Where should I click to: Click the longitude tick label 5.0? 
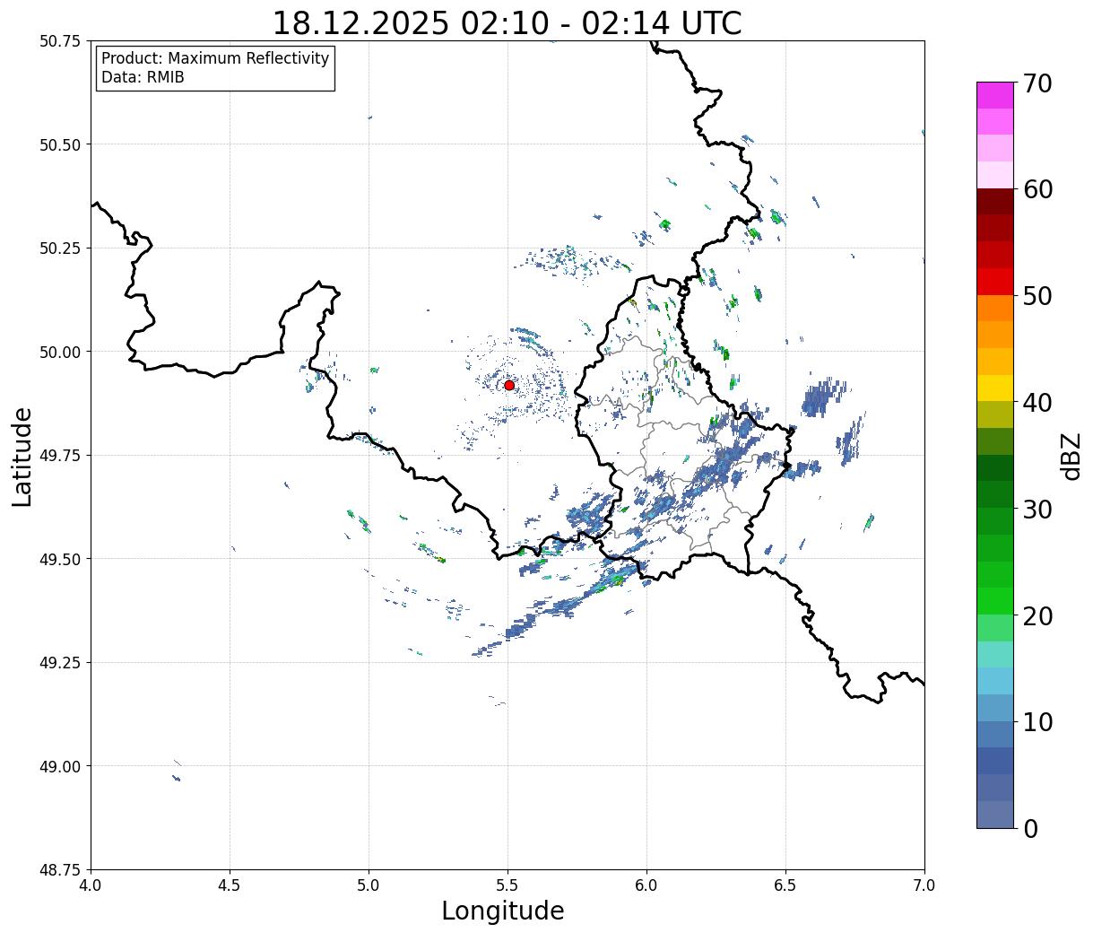tap(369, 885)
